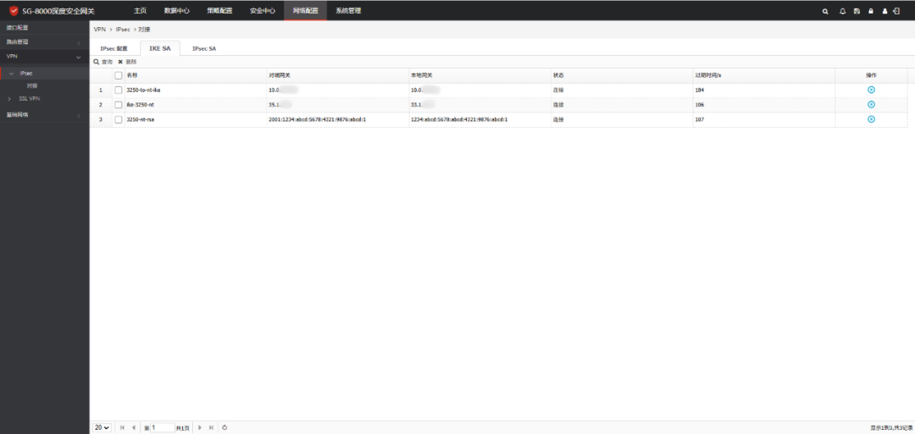The height and width of the screenshot is (434, 915).
Task: Expand the 路由管理 sidebar section
Action: coord(44,42)
